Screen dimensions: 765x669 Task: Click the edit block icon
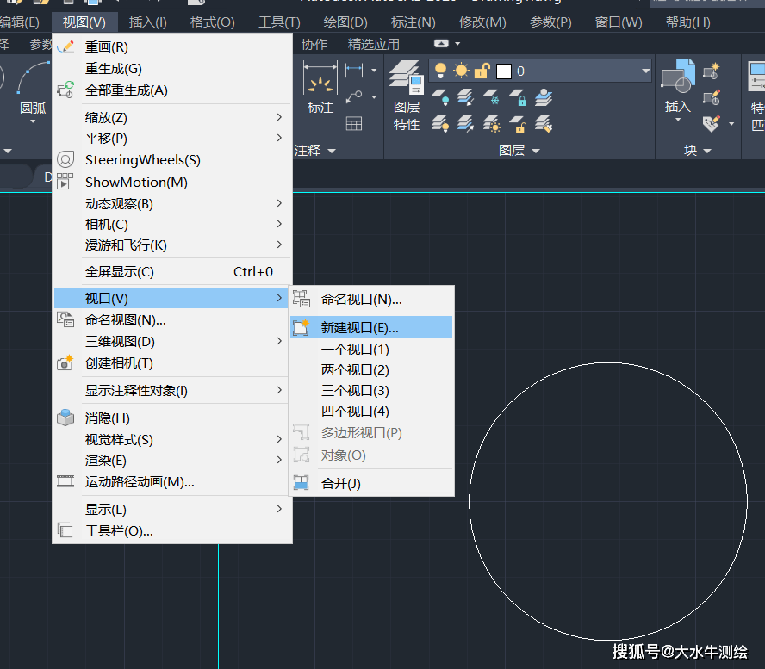[712, 97]
